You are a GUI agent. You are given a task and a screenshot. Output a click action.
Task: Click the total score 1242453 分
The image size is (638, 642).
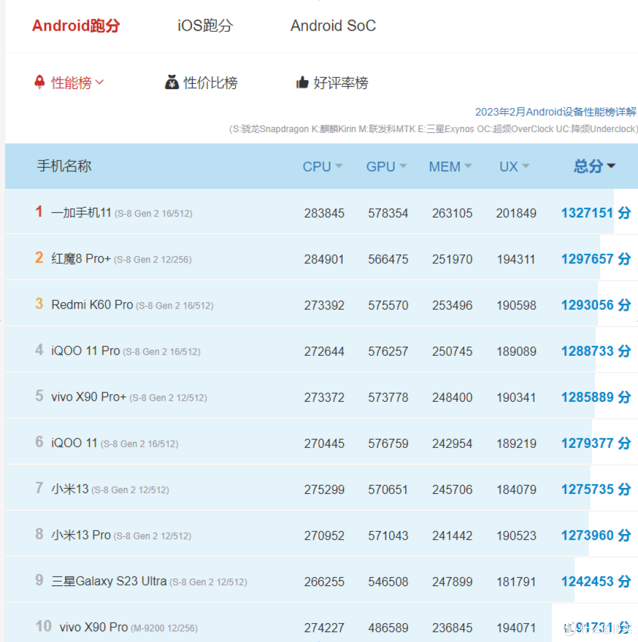(x=596, y=581)
